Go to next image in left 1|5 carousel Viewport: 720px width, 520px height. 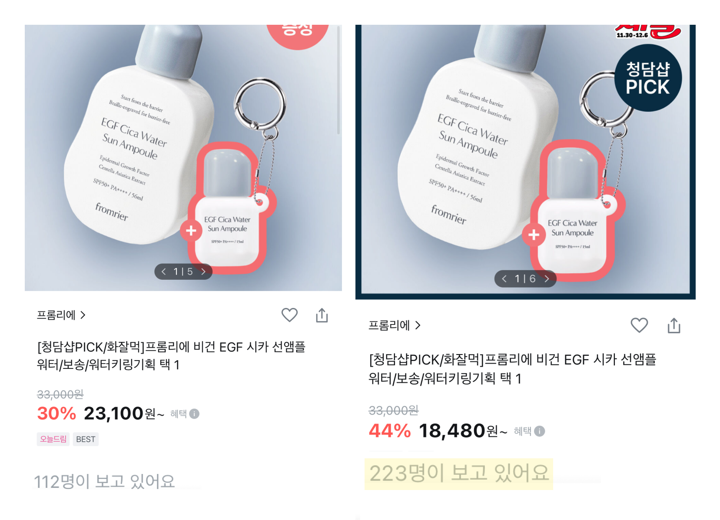click(x=203, y=272)
